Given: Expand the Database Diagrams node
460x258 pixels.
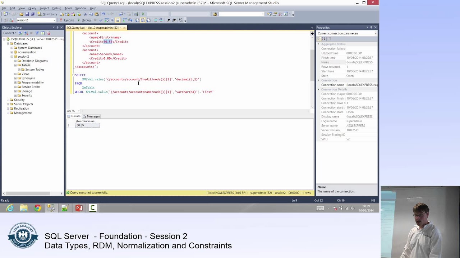Looking at the screenshot, I should tap(15, 61).
